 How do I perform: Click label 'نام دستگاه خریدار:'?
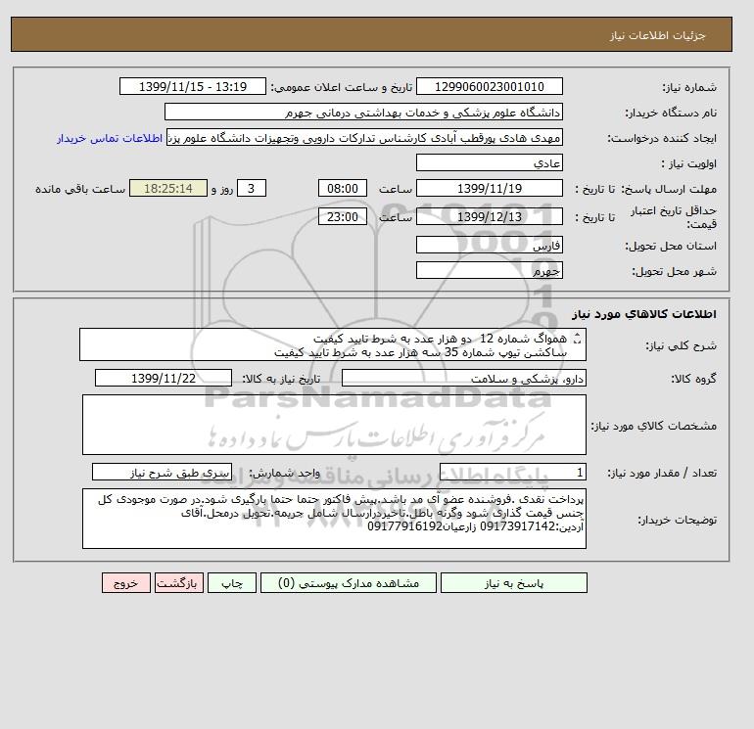[671, 113]
